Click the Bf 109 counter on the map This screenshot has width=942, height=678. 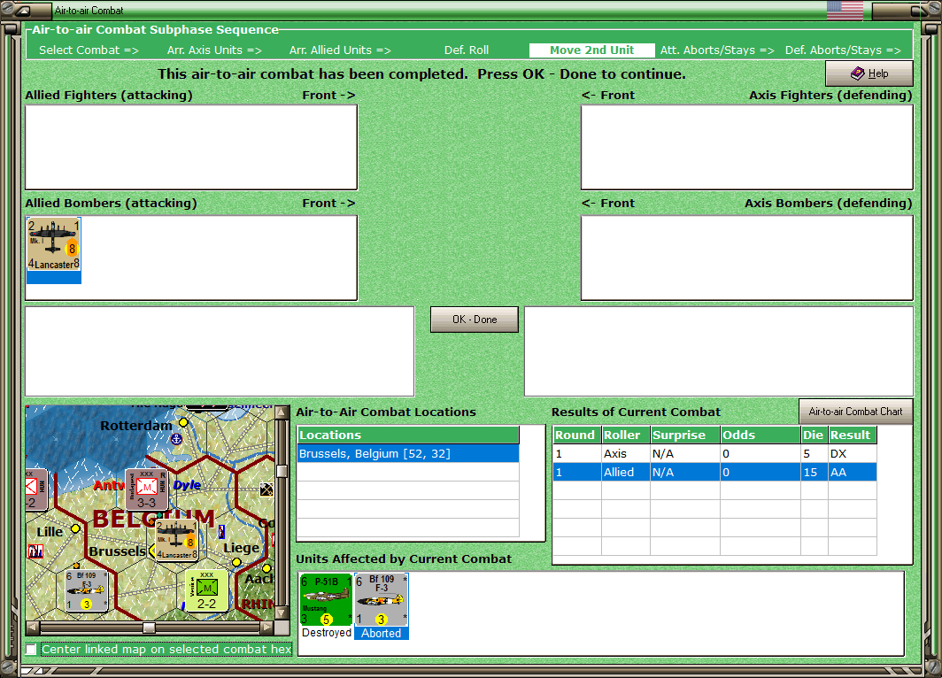tap(87, 590)
